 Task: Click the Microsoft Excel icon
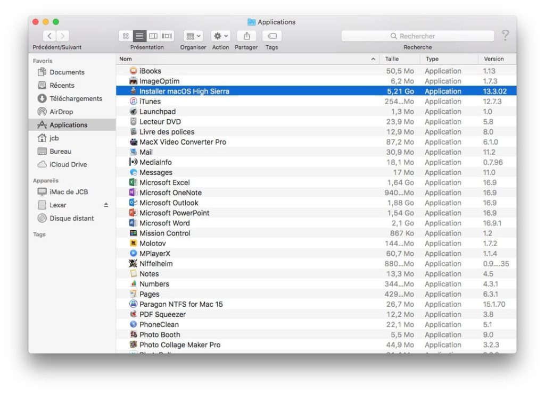(133, 182)
